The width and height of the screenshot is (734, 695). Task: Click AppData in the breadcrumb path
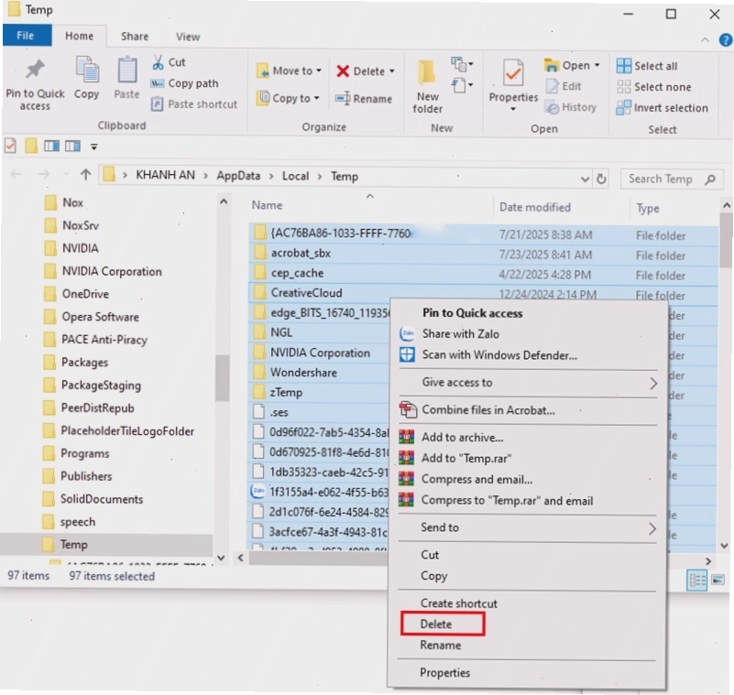click(238, 176)
